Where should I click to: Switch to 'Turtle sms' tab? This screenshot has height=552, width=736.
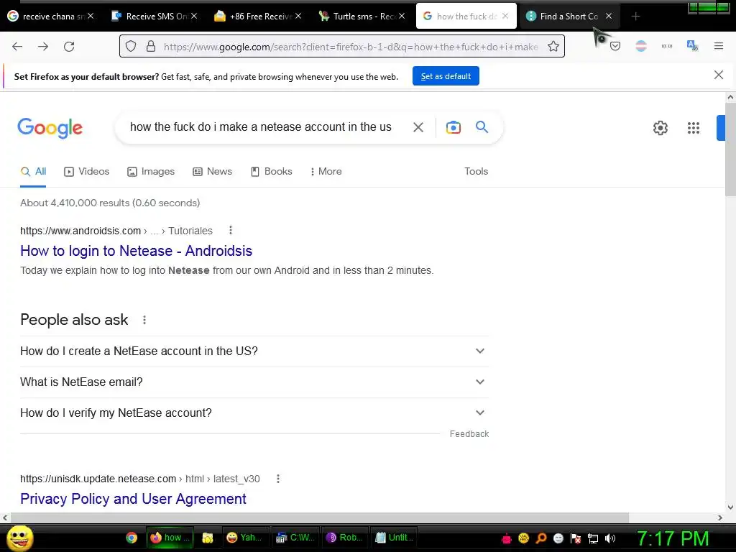[x=362, y=16]
